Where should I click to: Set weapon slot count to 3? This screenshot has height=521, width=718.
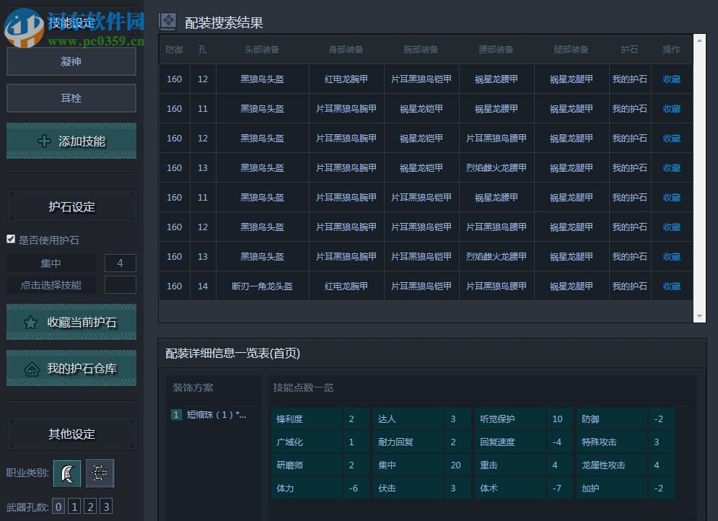coord(106,507)
